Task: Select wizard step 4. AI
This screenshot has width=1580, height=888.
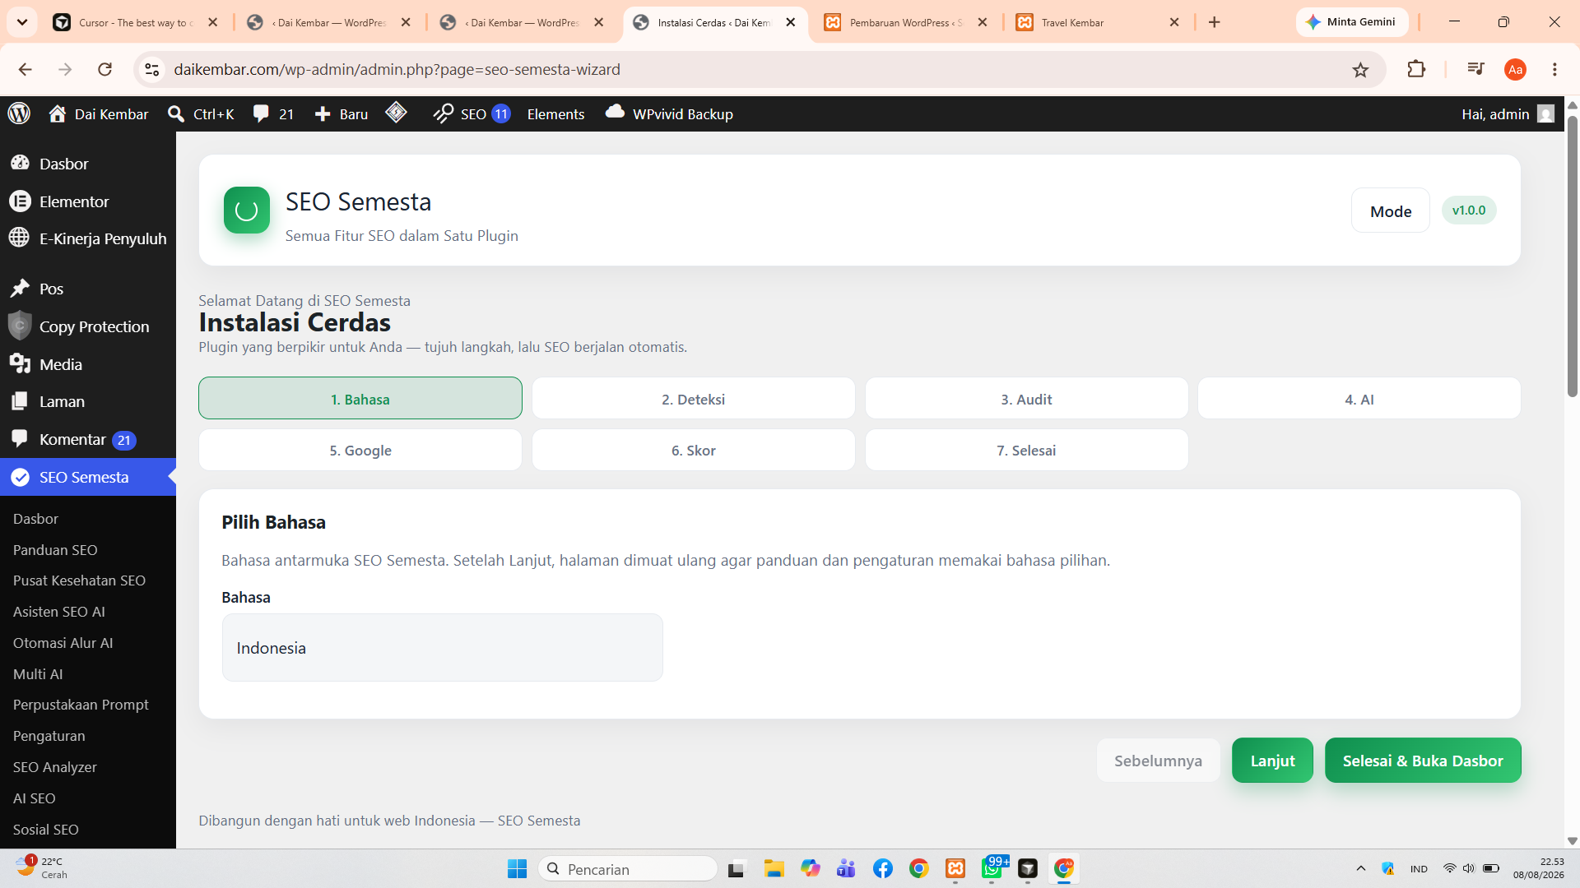Action: click(1359, 399)
